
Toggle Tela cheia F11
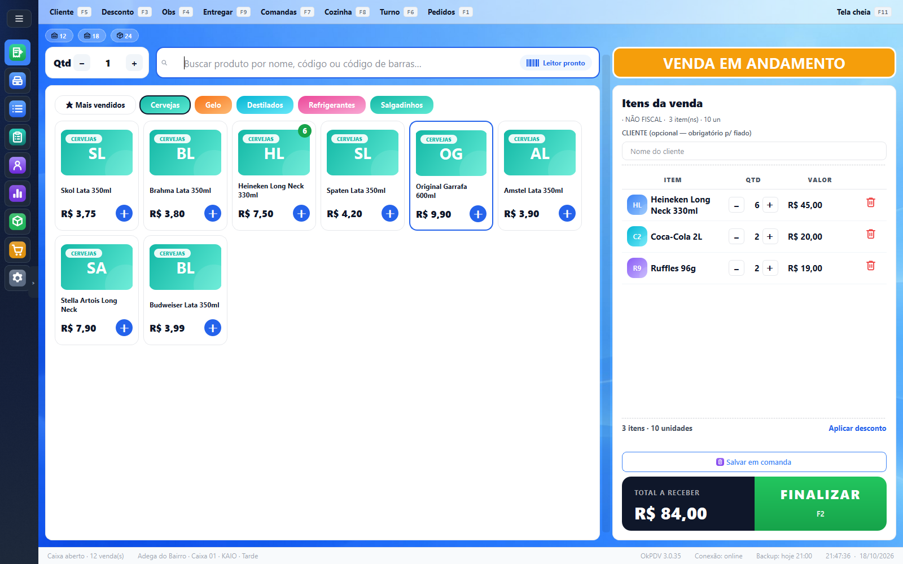863,12
